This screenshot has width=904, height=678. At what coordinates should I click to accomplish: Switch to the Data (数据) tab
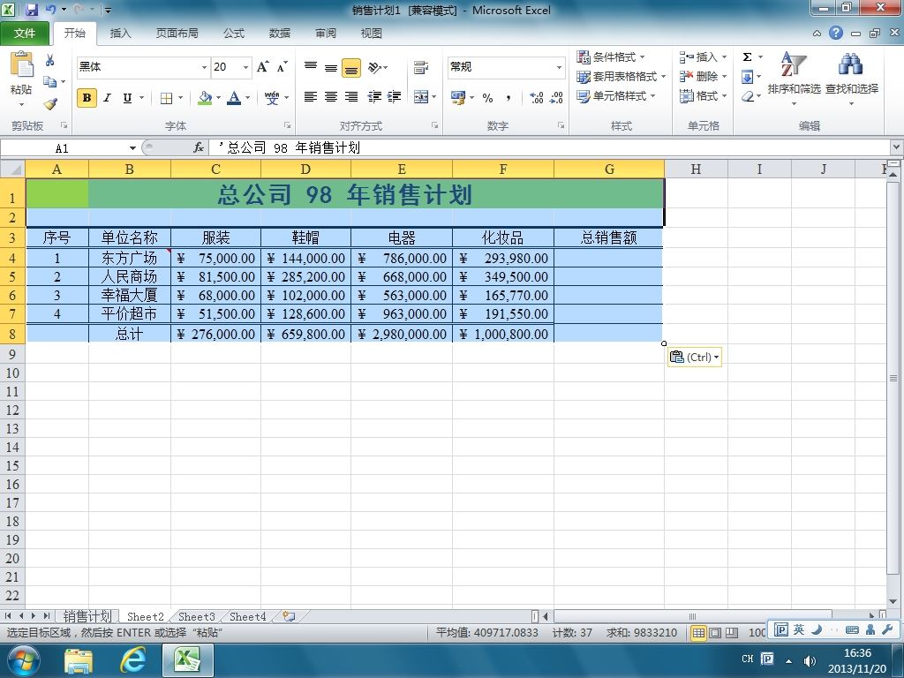[x=280, y=34]
